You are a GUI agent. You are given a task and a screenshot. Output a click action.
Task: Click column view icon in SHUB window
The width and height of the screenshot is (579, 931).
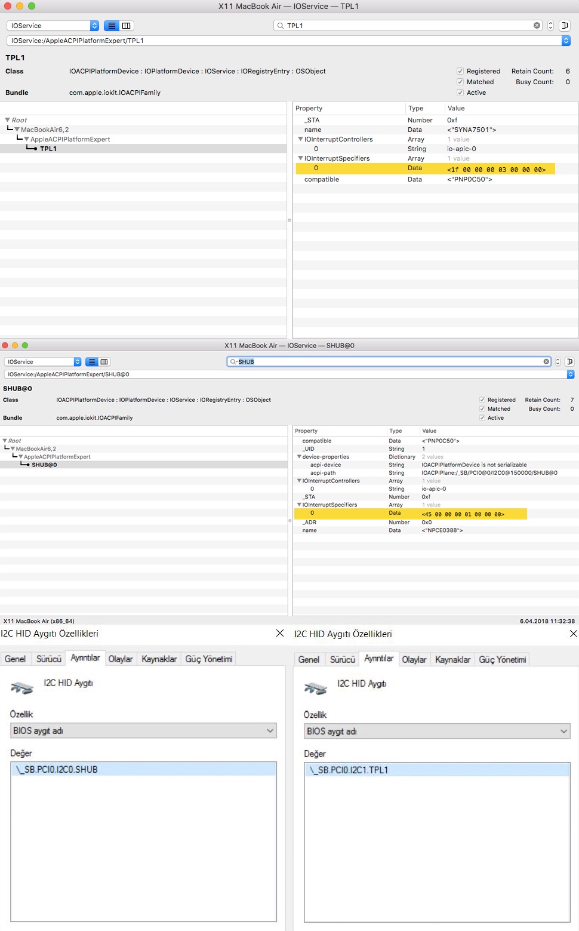(x=104, y=362)
